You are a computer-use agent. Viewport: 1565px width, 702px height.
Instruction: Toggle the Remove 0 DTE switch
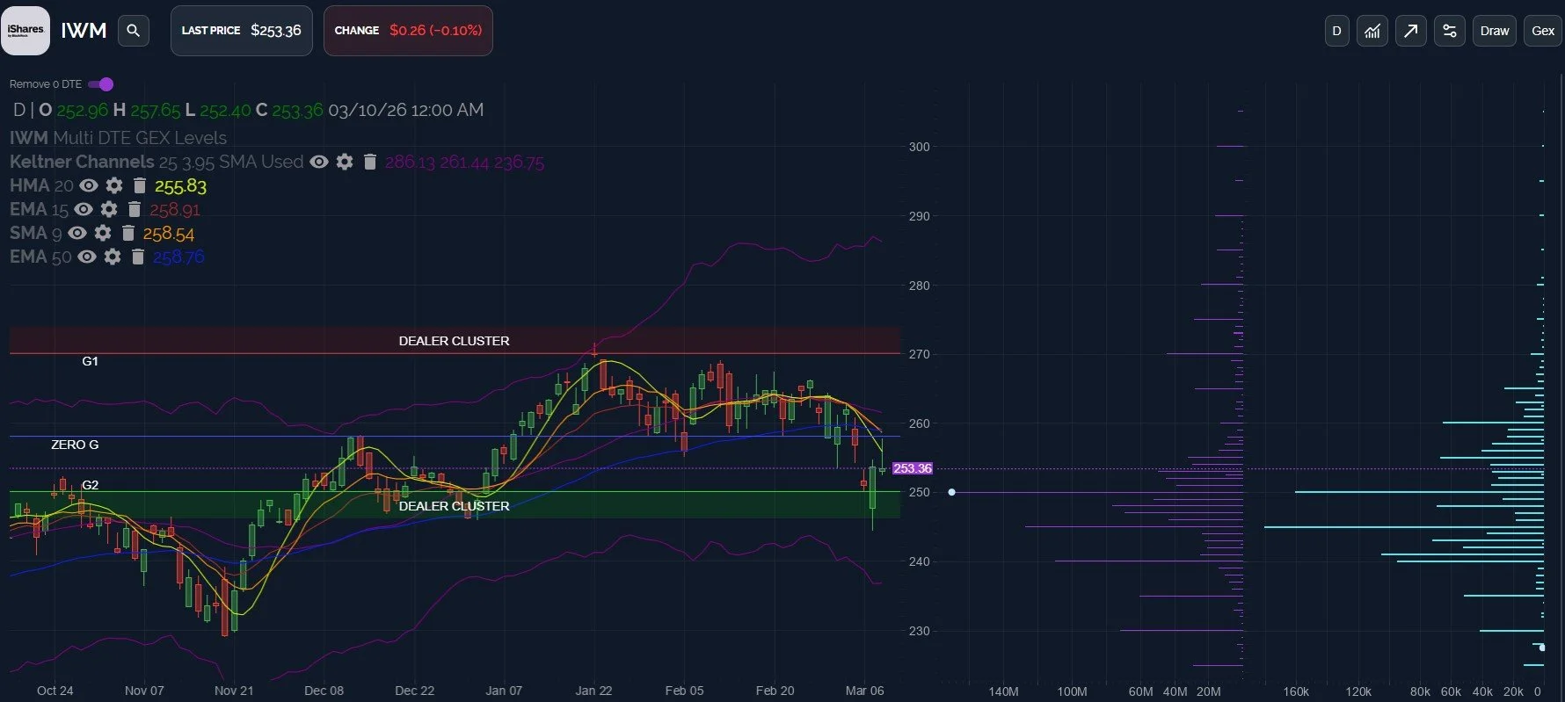[101, 84]
